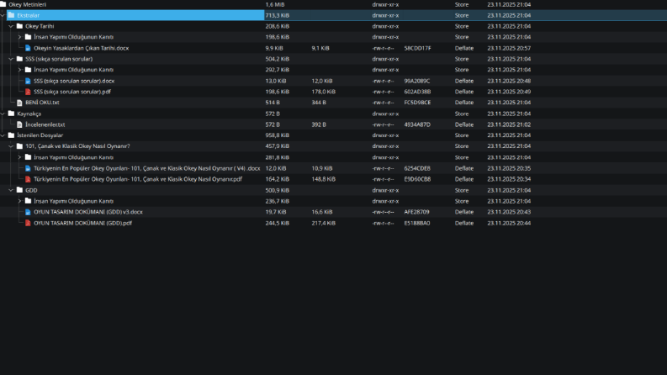The height and width of the screenshot is (375, 667).
Task: Click the 198,6 KiB İnsan Yapımı folder icon under Okey Tarihi
Action: tap(28, 37)
